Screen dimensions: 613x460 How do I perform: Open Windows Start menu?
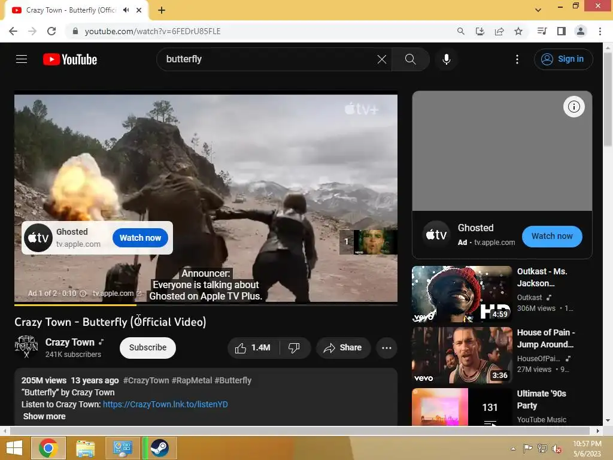14,448
